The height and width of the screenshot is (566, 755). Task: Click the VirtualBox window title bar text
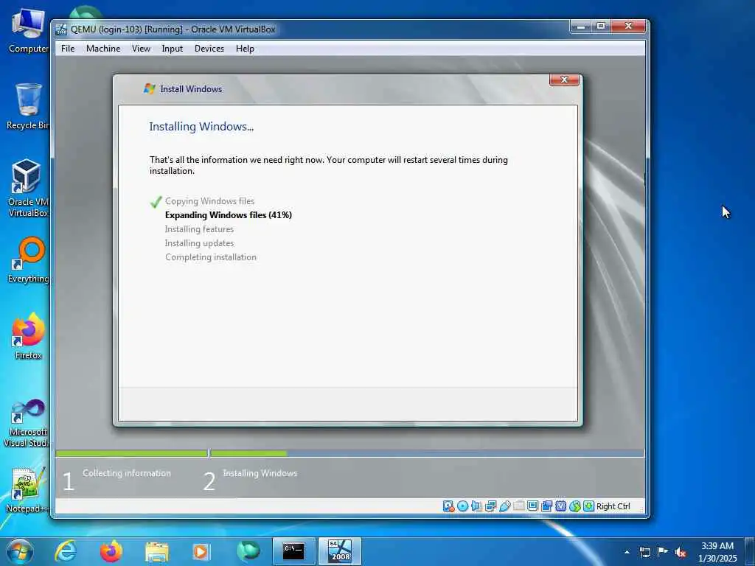point(173,29)
